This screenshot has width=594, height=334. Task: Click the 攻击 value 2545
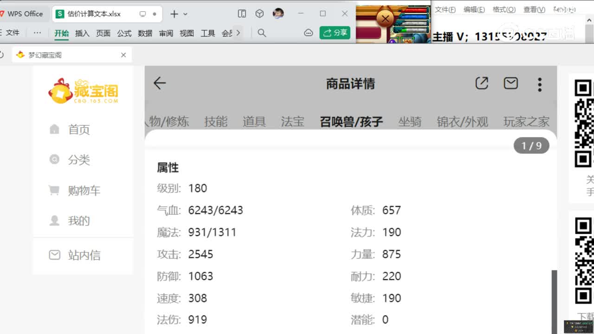(200, 254)
